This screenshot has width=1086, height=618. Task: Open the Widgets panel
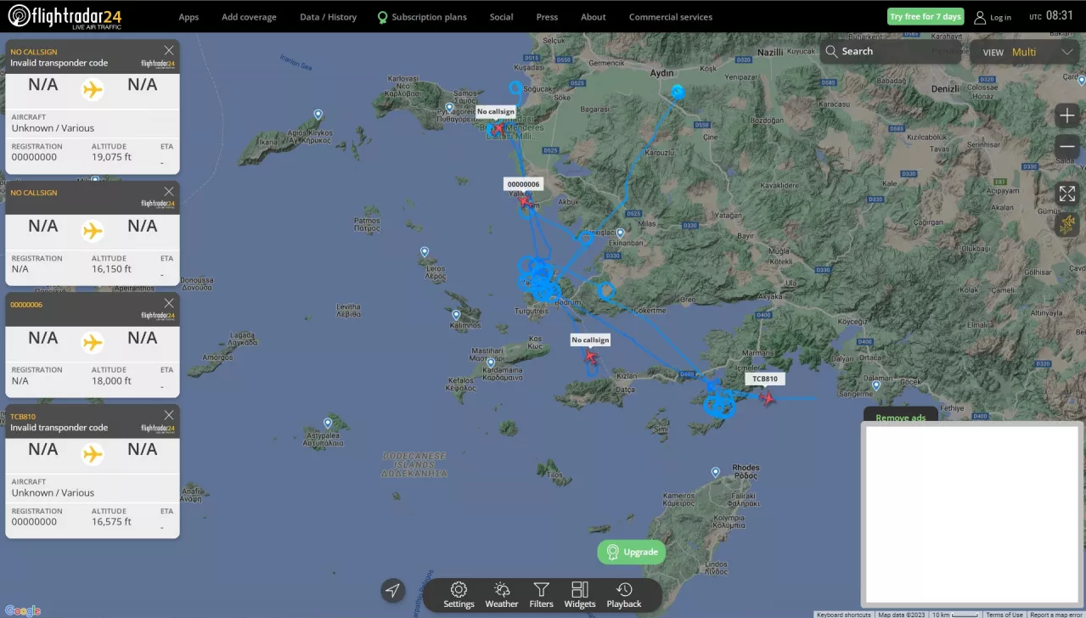click(580, 594)
